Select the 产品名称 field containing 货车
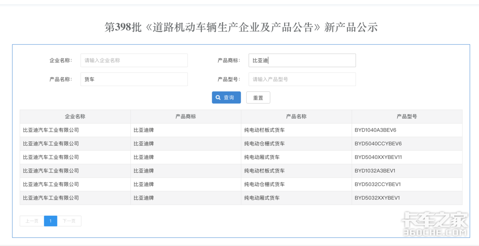Image resolution: width=479 pixels, height=246 pixels. pos(134,79)
